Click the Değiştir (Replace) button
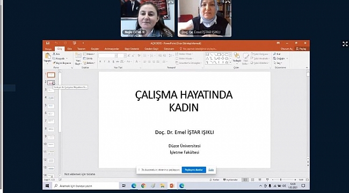The width and height of the screenshot is (349, 193). click(x=280, y=58)
